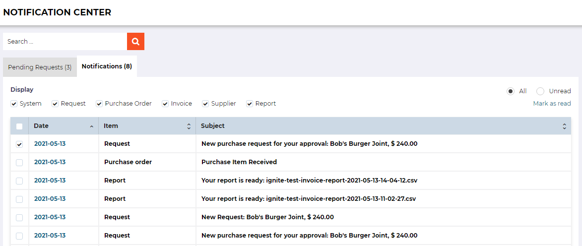Click the Purchase order item cell

(128, 162)
